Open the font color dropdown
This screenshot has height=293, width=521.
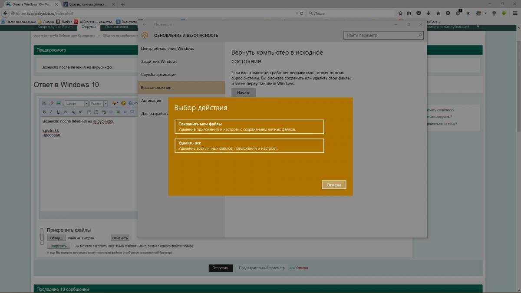tap(115, 103)
